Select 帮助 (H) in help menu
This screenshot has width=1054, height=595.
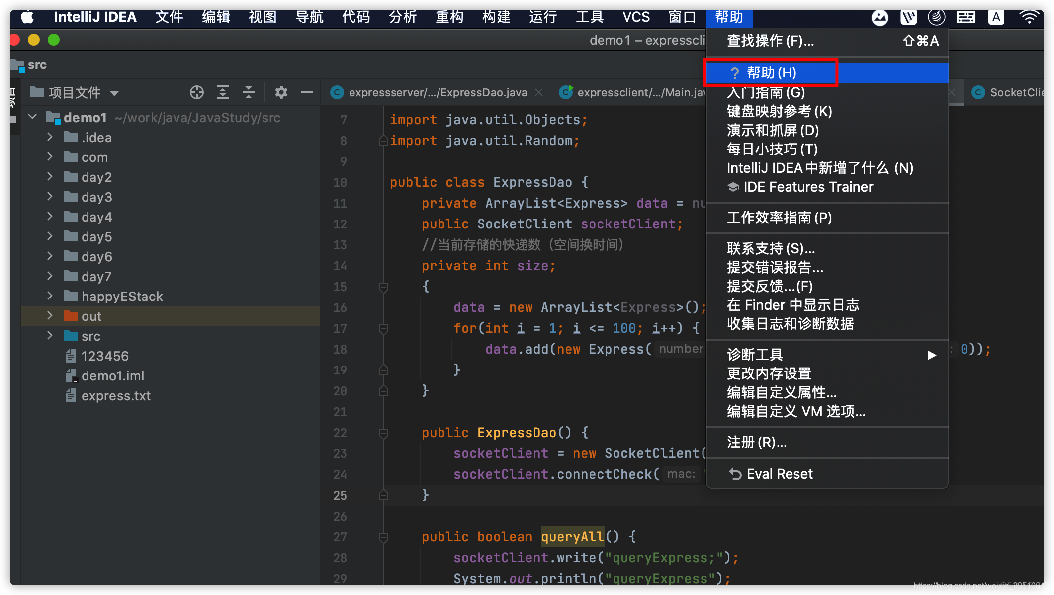coord(827,73)
